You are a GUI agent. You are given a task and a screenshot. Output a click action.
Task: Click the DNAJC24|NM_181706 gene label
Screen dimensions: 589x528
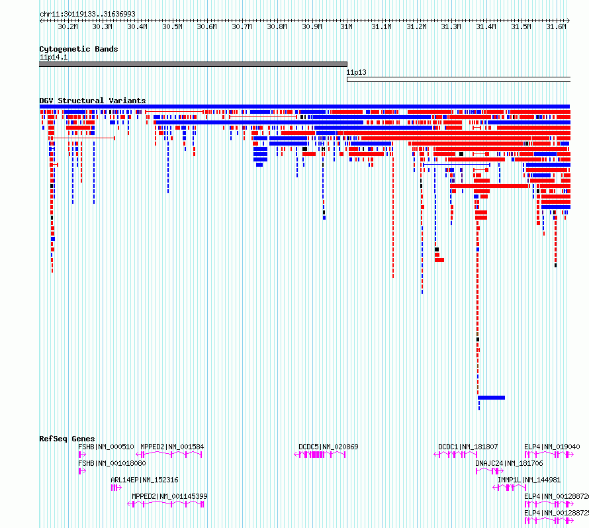(x=509, y=463)
